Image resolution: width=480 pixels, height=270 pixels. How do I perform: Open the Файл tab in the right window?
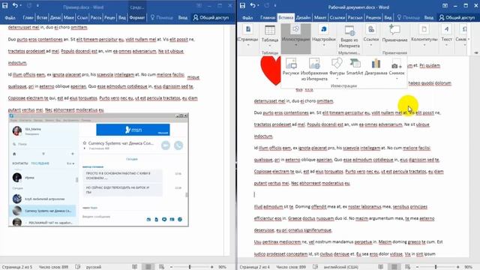tap(247, 18)
